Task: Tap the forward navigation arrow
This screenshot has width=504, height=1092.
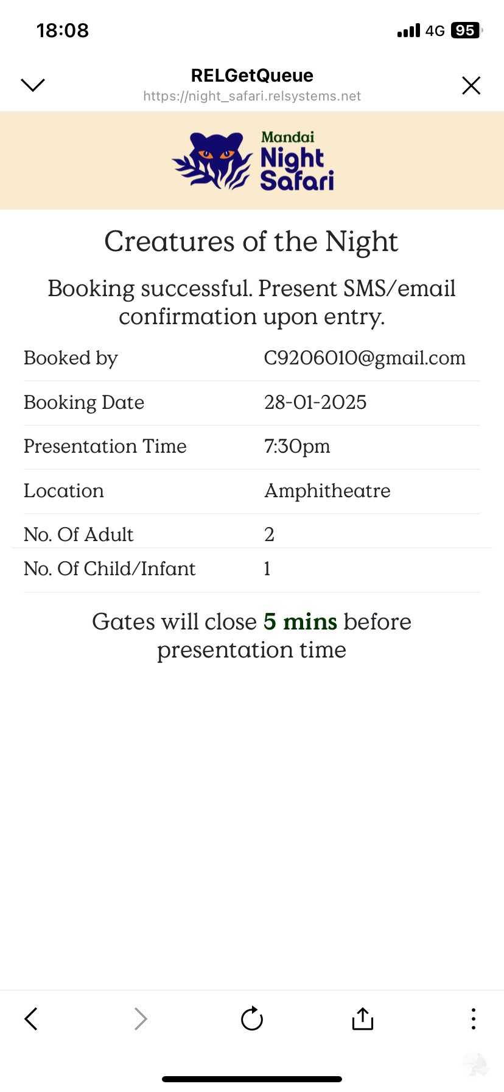Action: click(x=141, y=1018)
